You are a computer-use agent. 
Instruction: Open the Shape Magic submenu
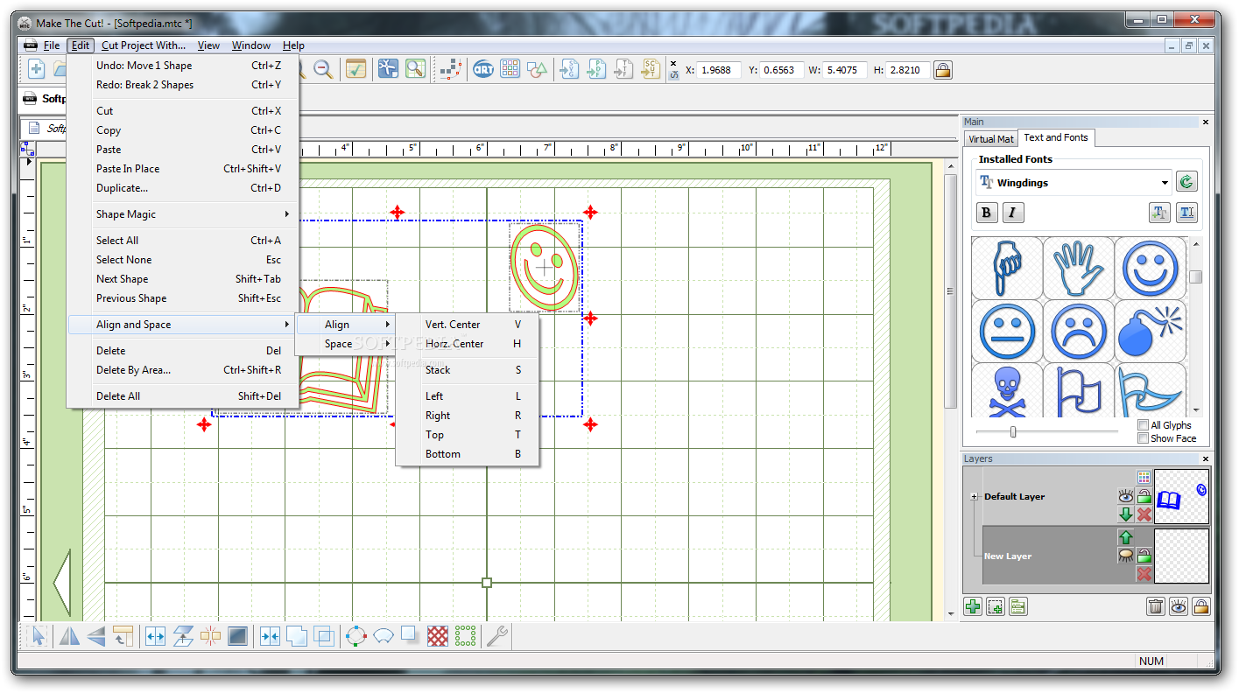point(183,214)
